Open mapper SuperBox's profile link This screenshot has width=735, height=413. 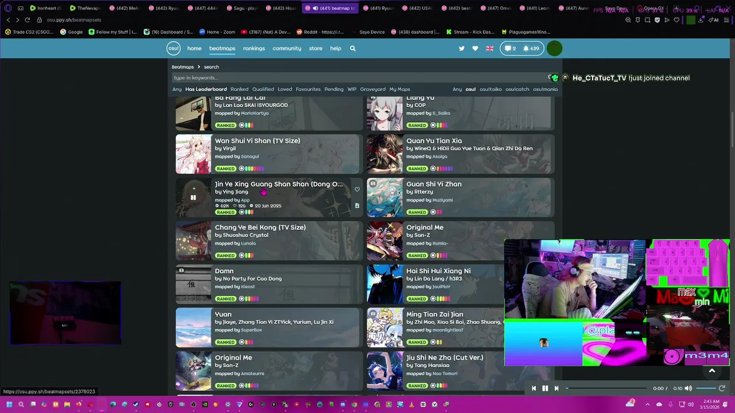[252, 330]
